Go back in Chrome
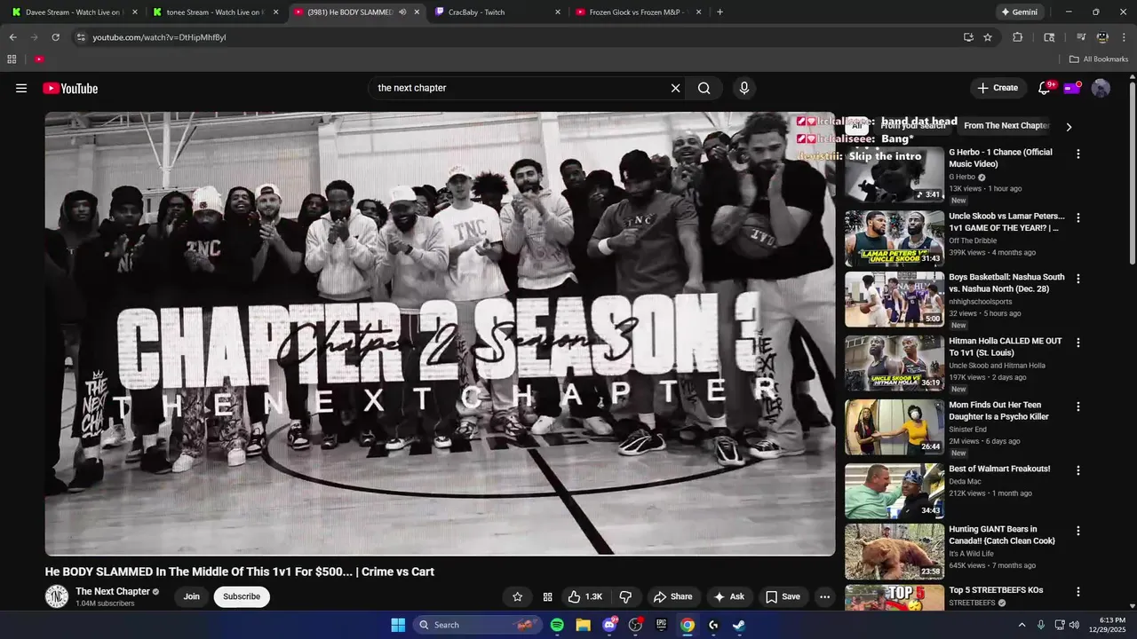This screenshot has width=1137, height=639. coord(12,37)
